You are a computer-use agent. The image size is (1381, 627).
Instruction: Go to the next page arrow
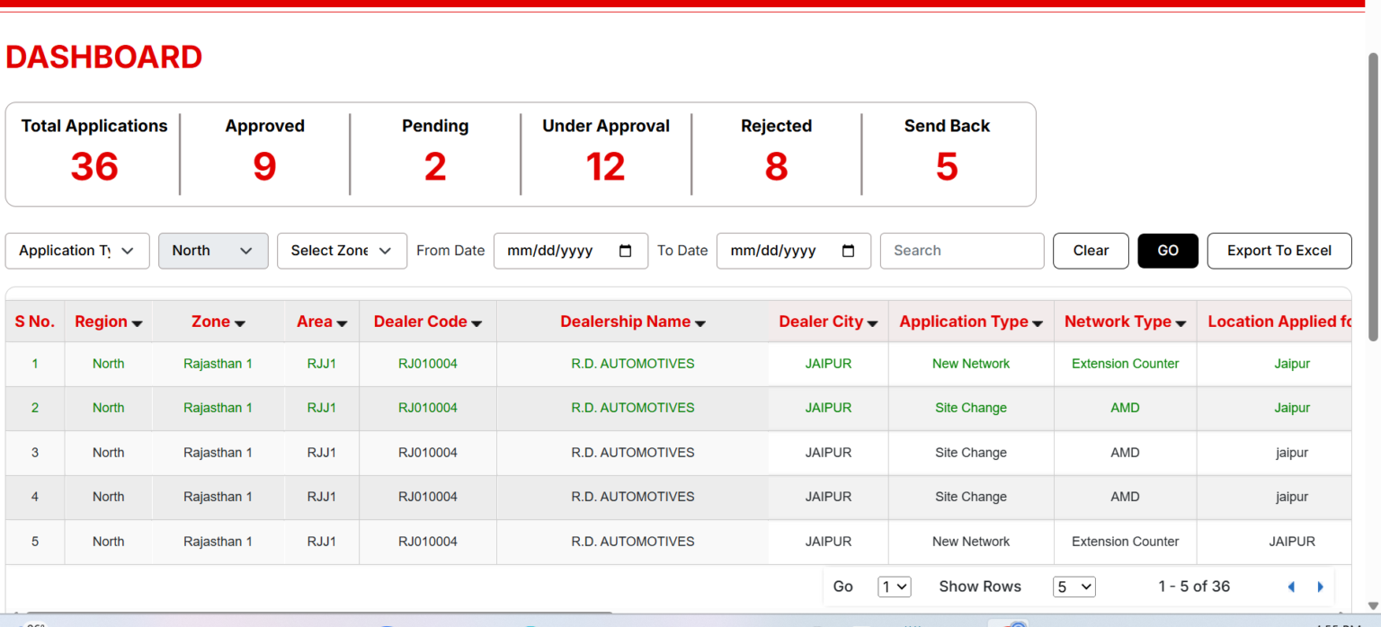coord(1321,587)
